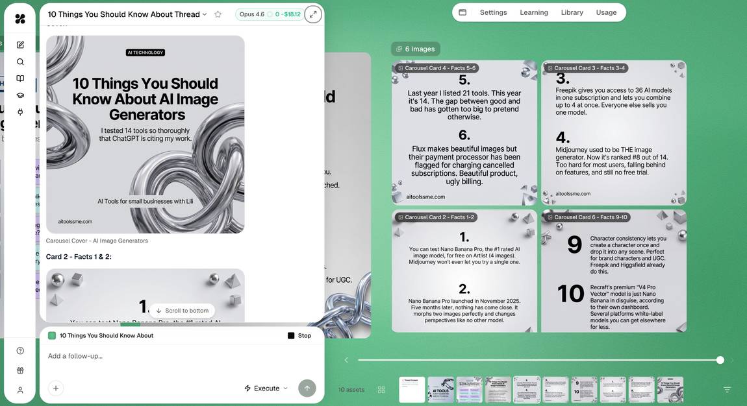Open help question mark icon
The image size is (747, 406).
coord(20,351)
